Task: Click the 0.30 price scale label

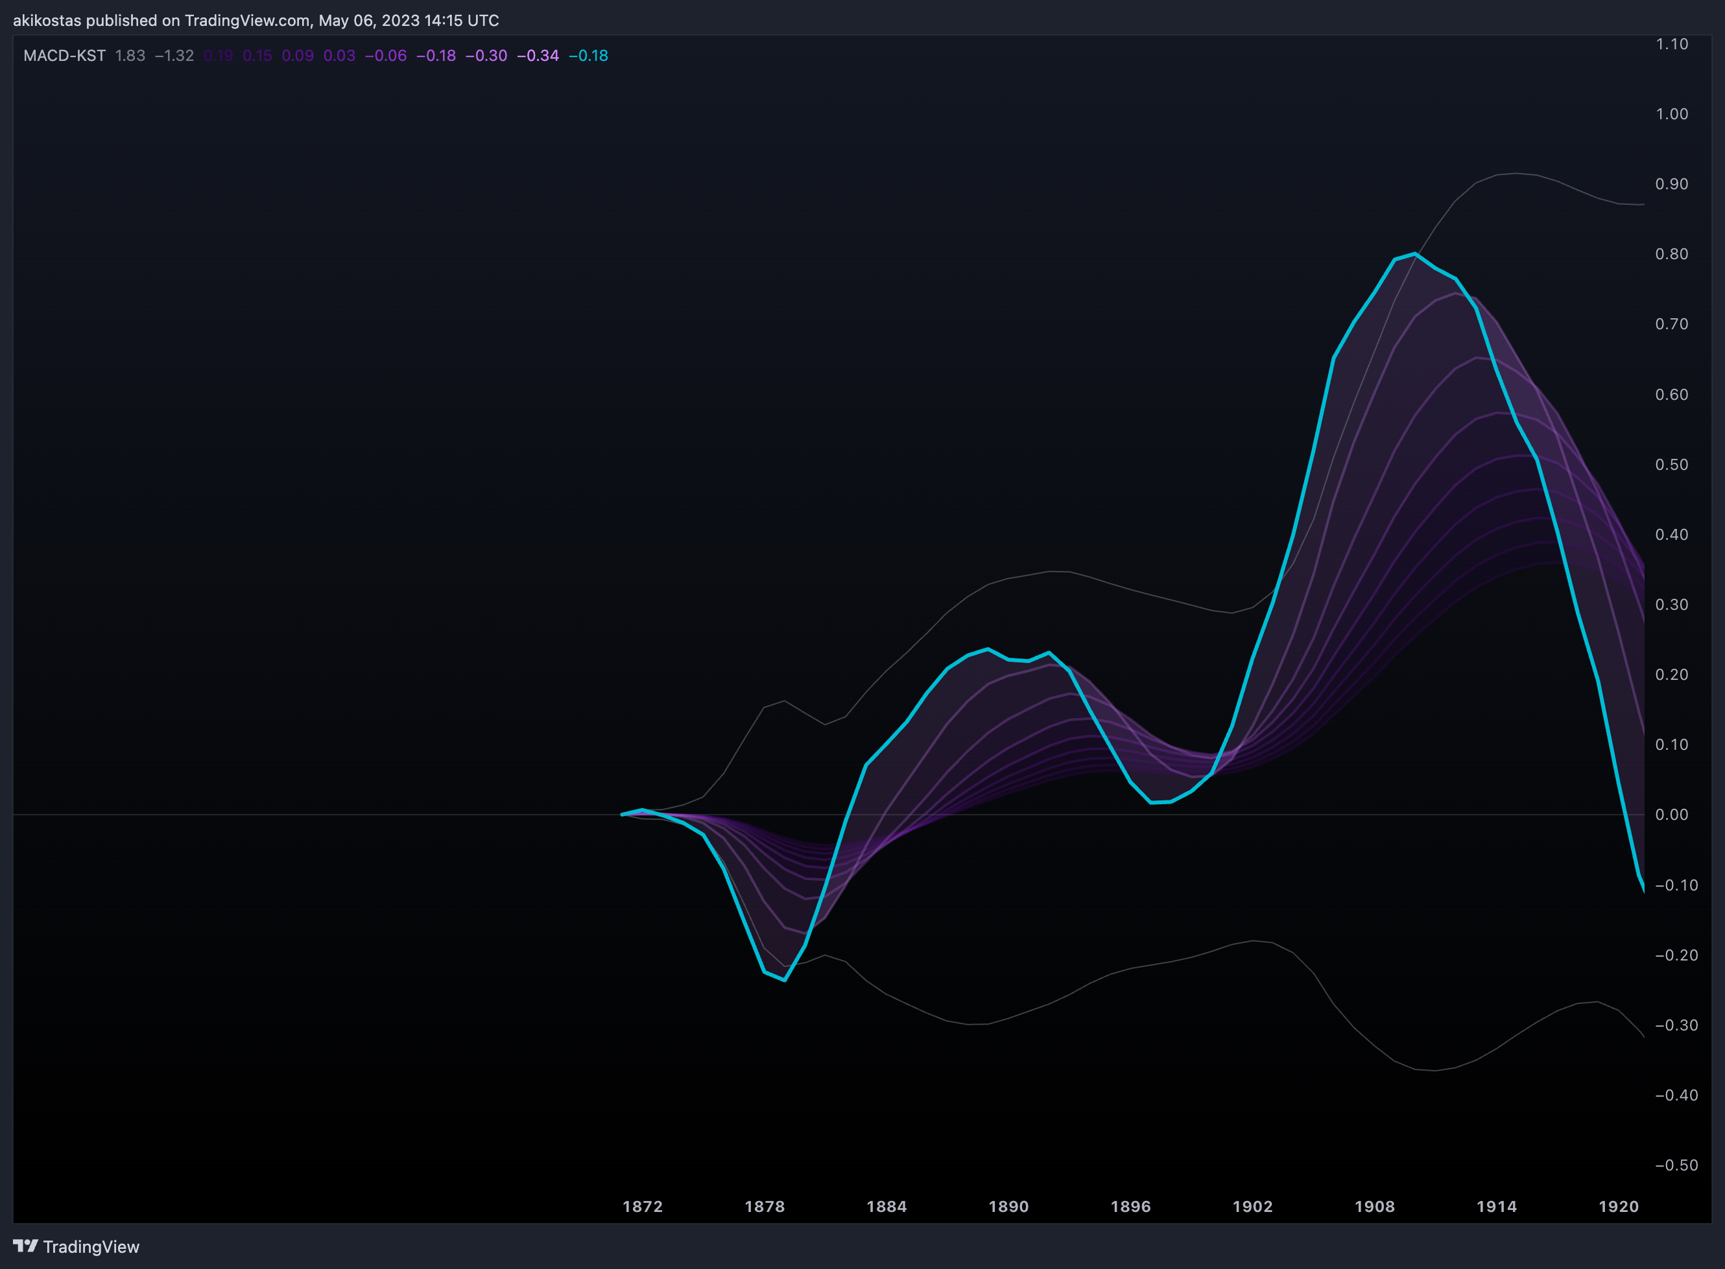Action: 1671,605
